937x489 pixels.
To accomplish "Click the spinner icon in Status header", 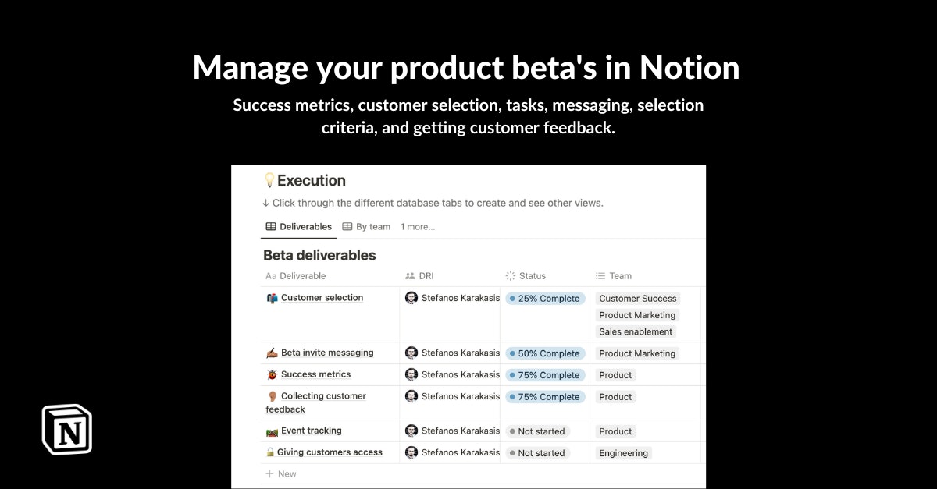I will point(511,276).
